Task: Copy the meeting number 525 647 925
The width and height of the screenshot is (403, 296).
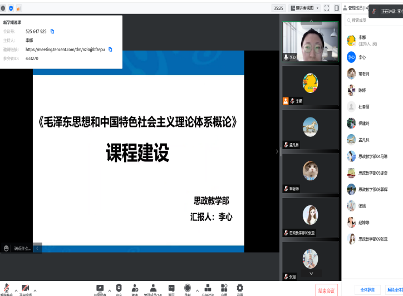Action: click(52, 32)
